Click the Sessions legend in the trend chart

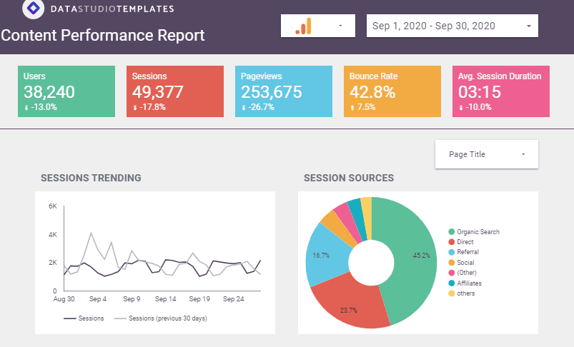click(x=84, y=318)
